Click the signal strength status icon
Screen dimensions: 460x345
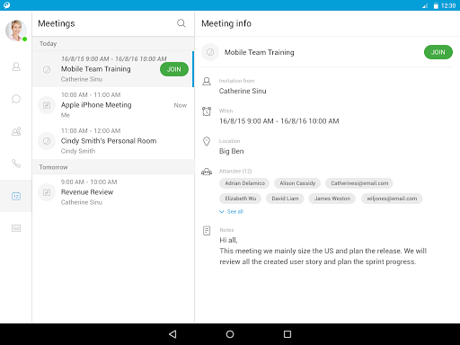point(425,5)
